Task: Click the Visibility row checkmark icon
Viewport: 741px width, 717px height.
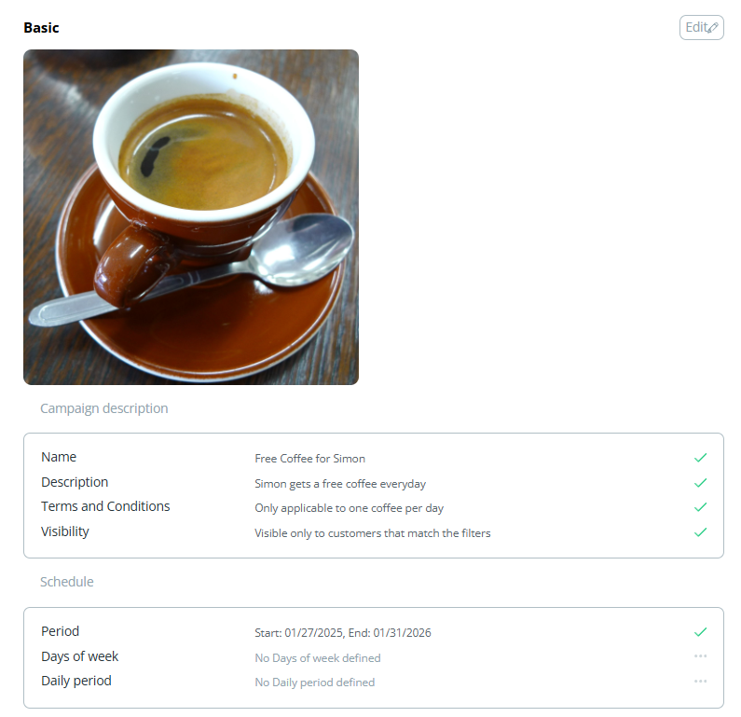Action: (700, 532)
